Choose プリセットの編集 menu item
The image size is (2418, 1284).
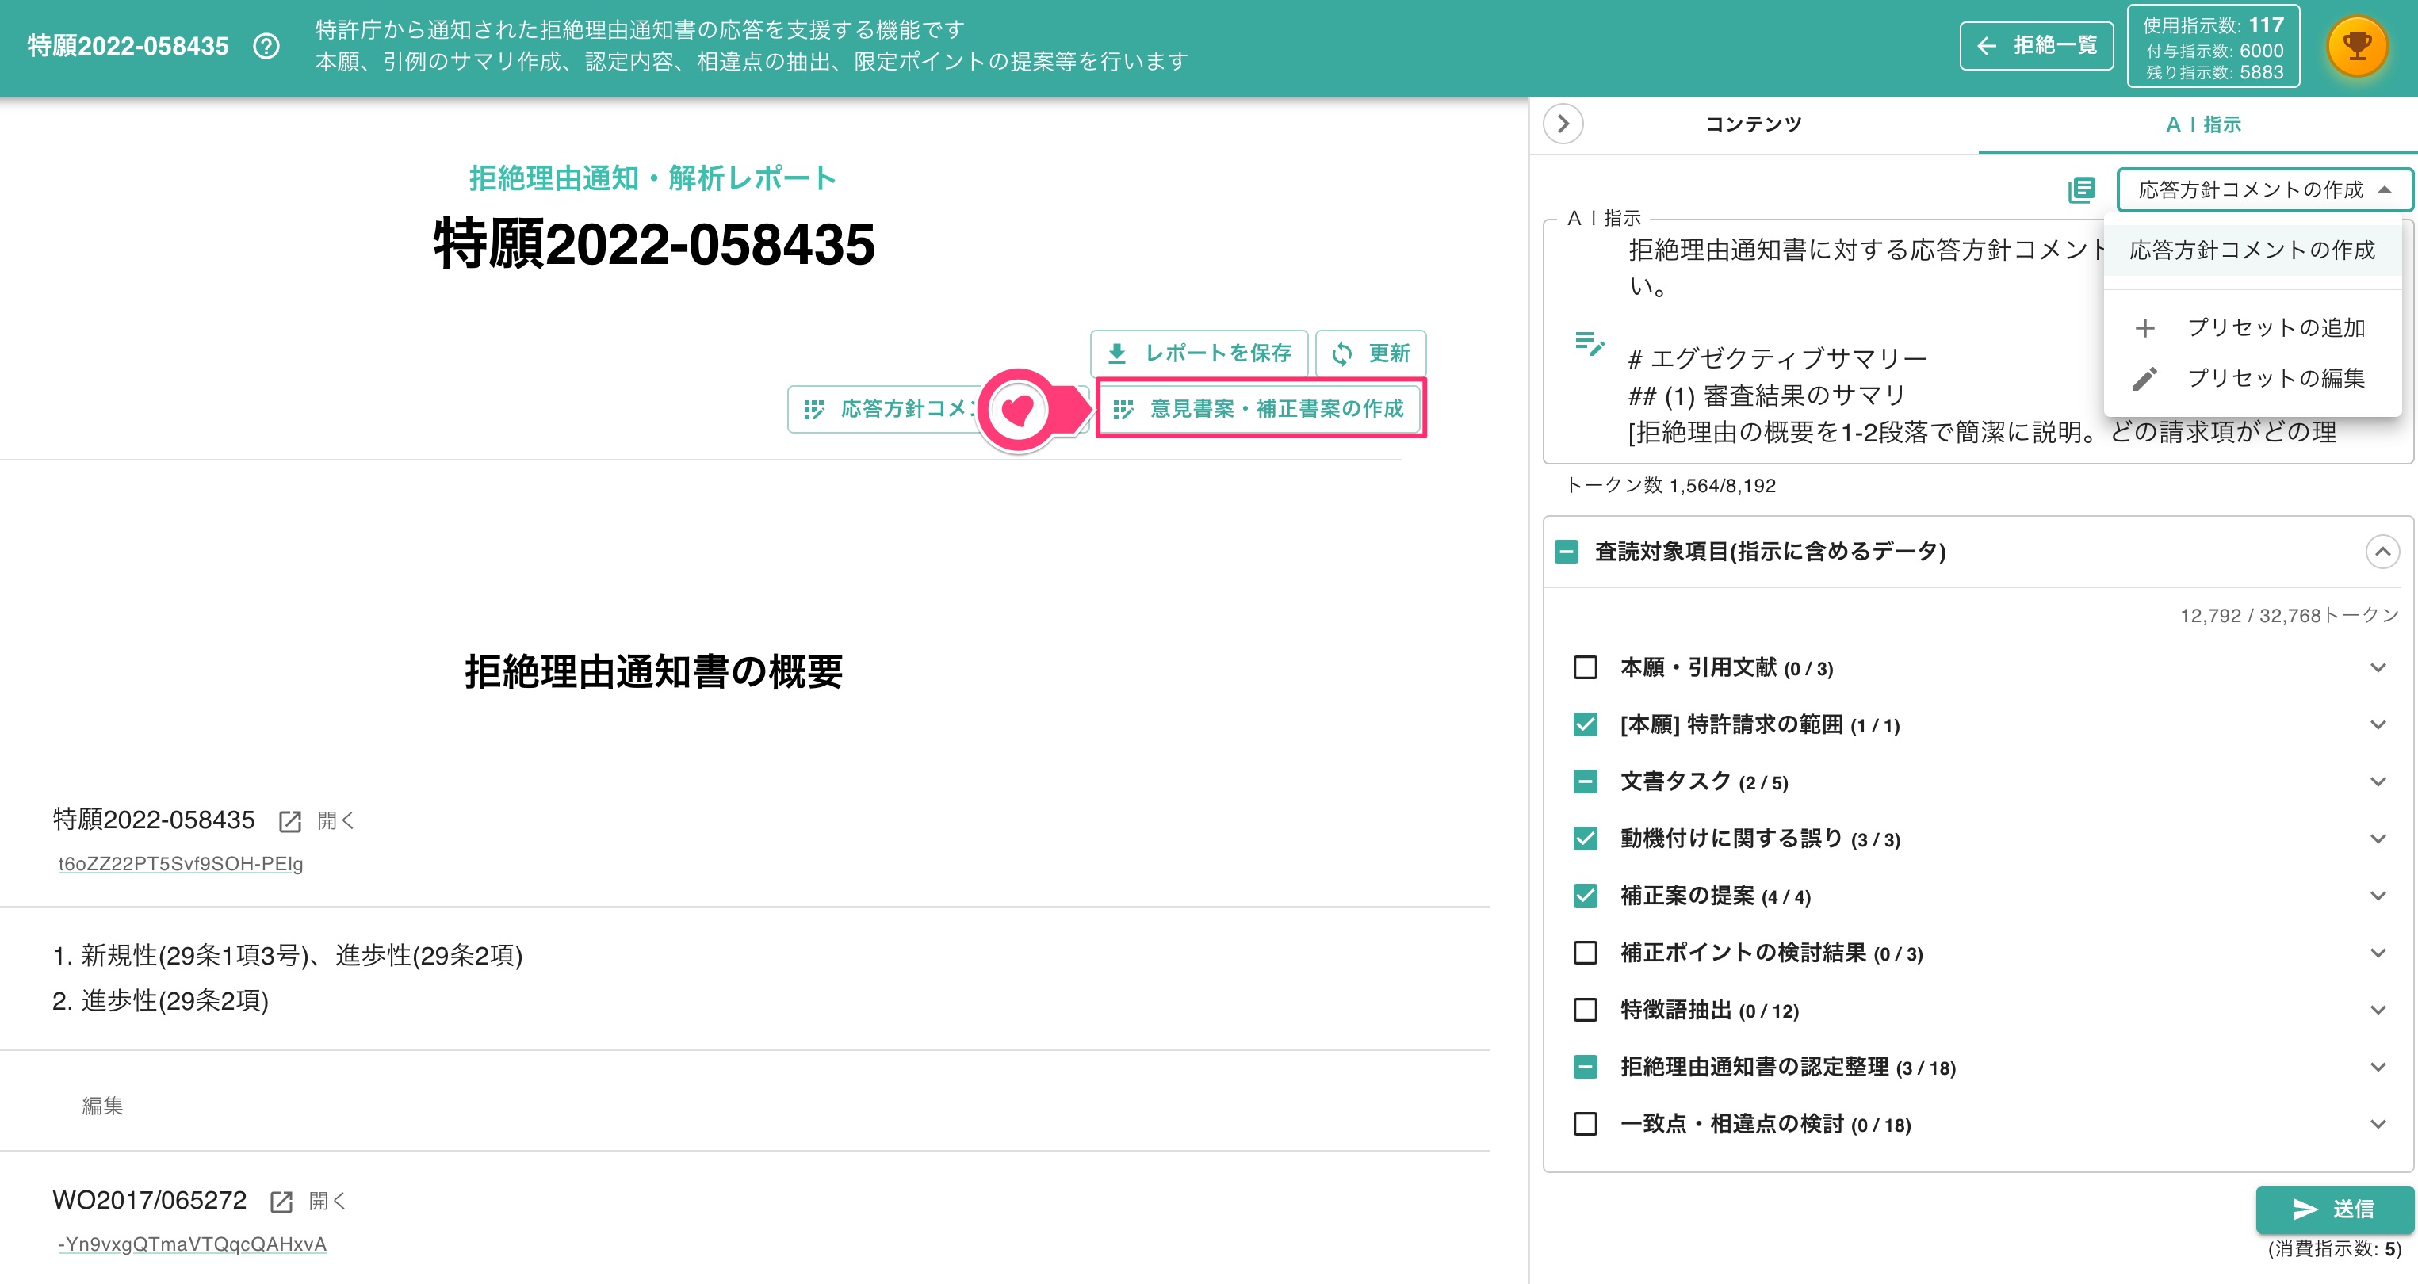pyautogui.click(x=2252, y=378)
